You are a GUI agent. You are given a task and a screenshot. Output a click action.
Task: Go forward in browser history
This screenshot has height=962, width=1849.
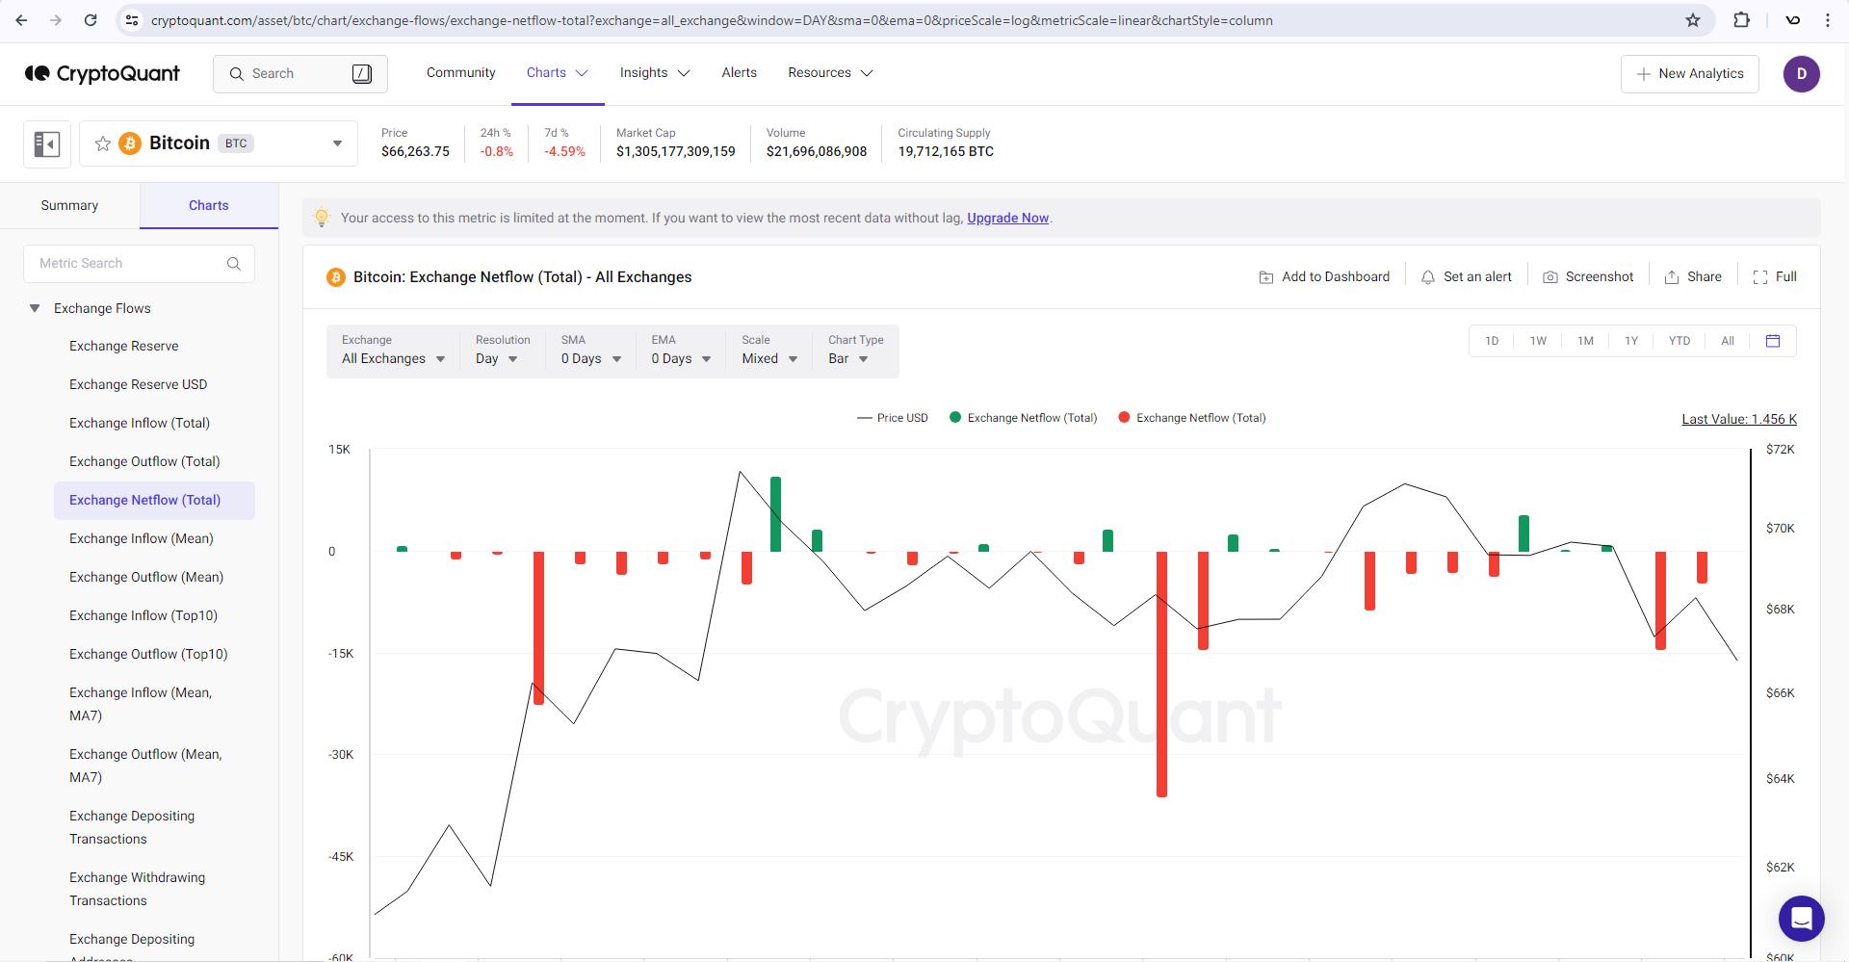pos(56,20)
